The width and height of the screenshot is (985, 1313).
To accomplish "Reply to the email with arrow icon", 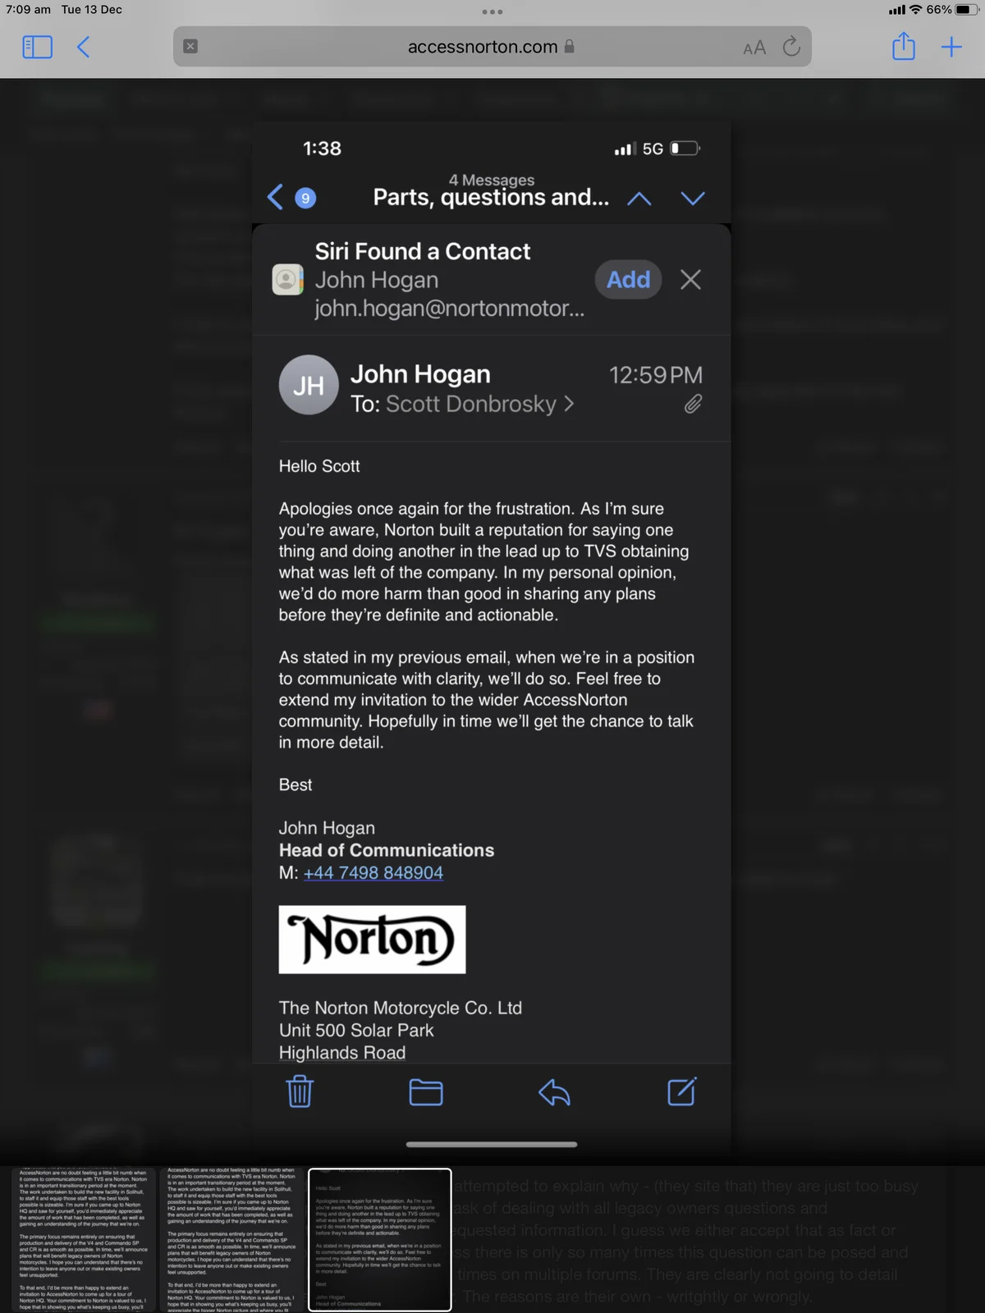I will coord(554,1092).
